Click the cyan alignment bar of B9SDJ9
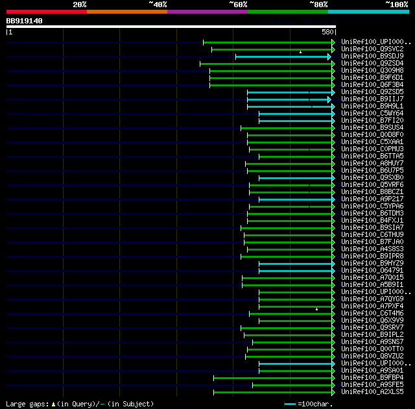The height and width of the screenshot is (409, 415). point(283,56)
